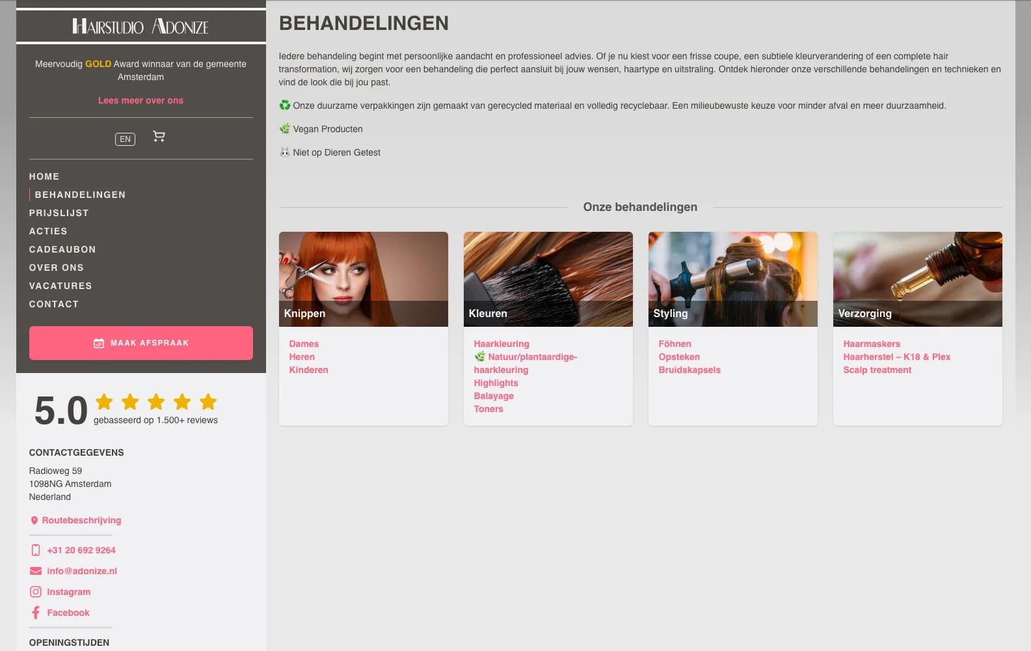This screenshot has width=1031, height=651.
Task: Open the Kleuren treatment image
Action: [548, 279]
